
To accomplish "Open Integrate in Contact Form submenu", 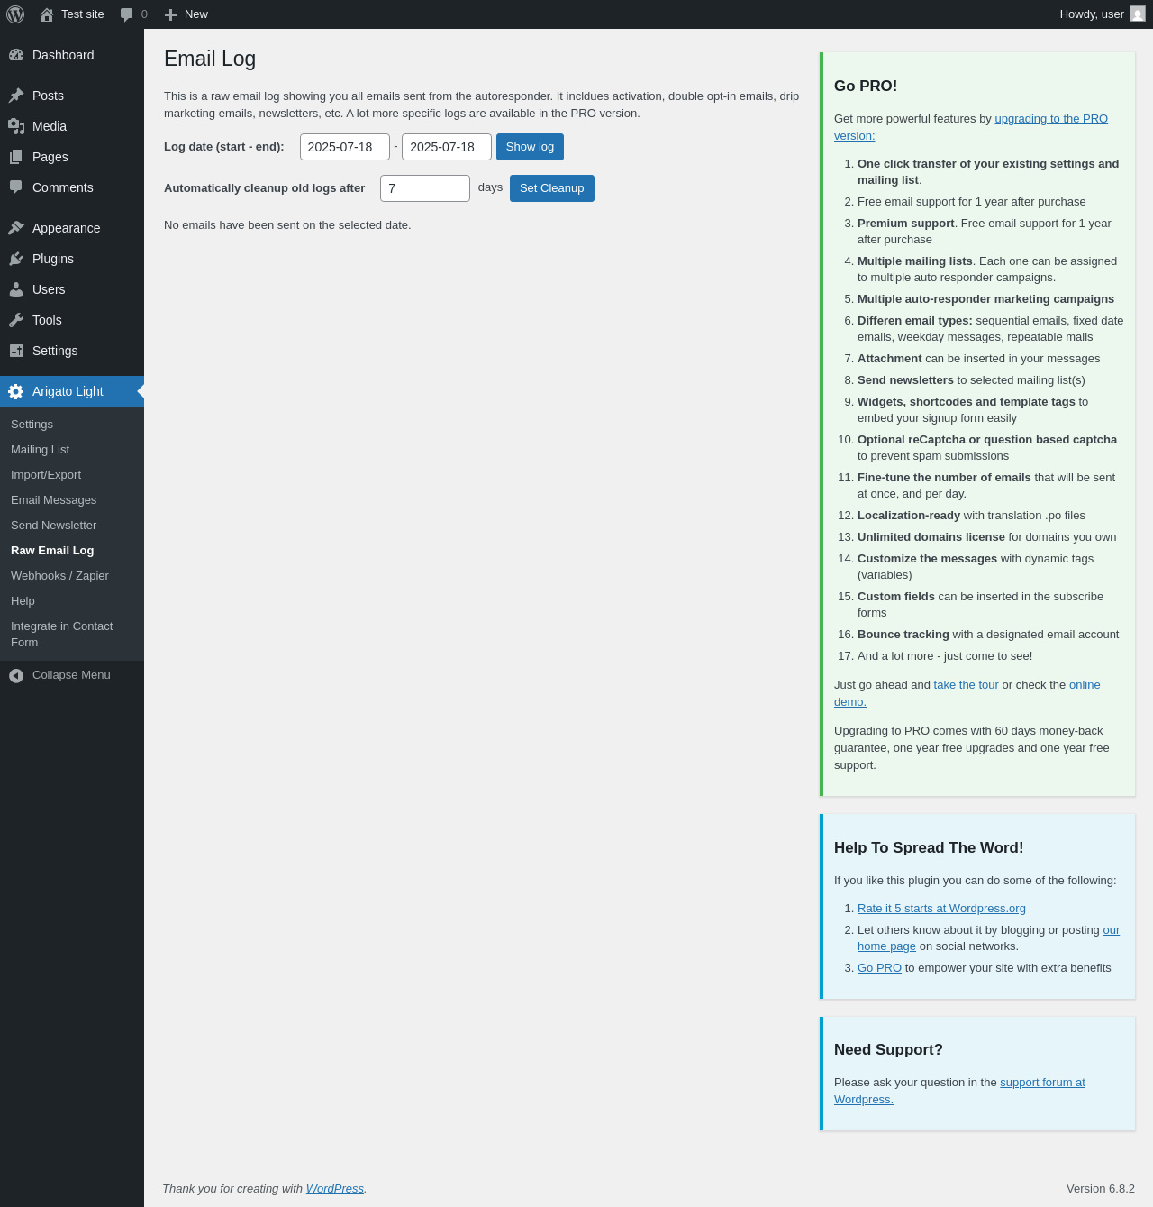I will (x=61, y=635).
